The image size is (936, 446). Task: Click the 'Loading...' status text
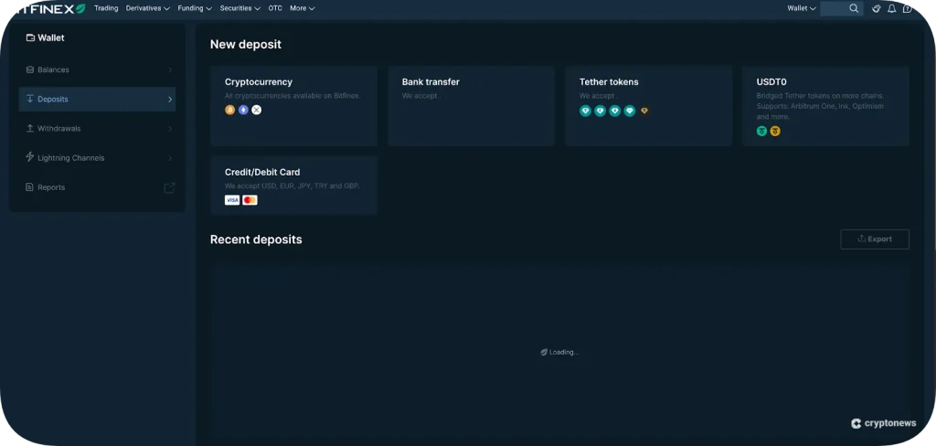click(x=564, y=352)
